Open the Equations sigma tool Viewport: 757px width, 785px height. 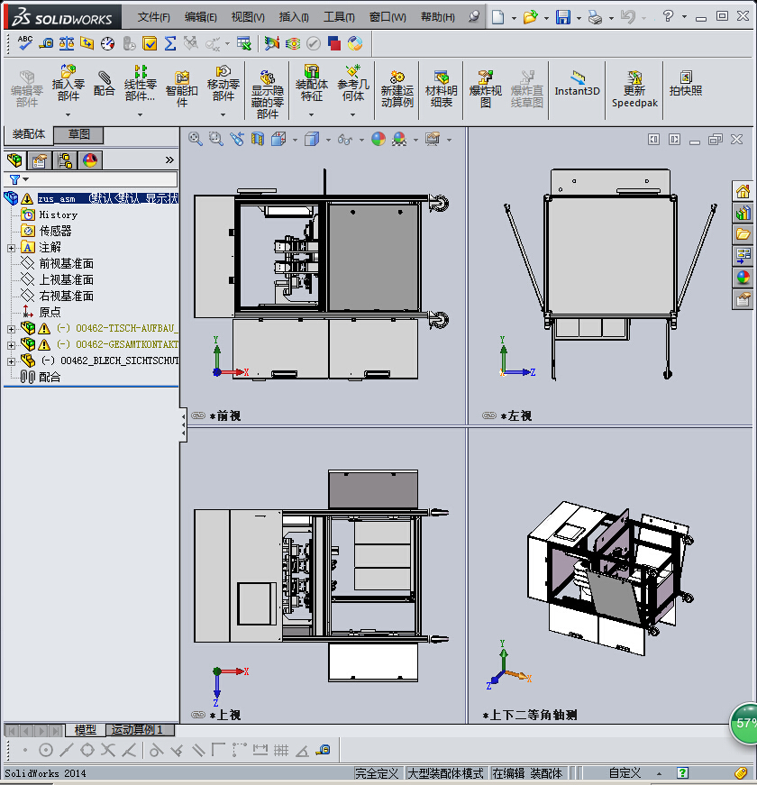point(170,43)
